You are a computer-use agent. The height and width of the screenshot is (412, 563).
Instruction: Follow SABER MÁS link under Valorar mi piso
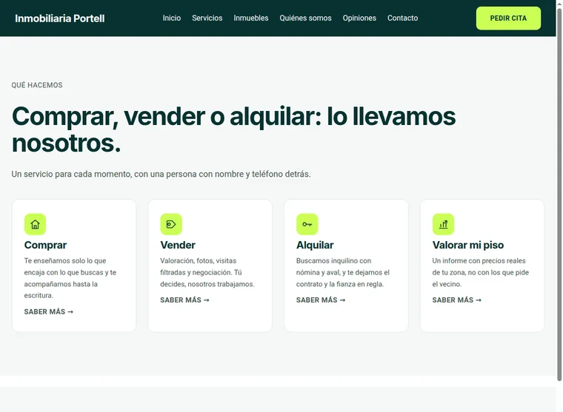coord(457,300)
